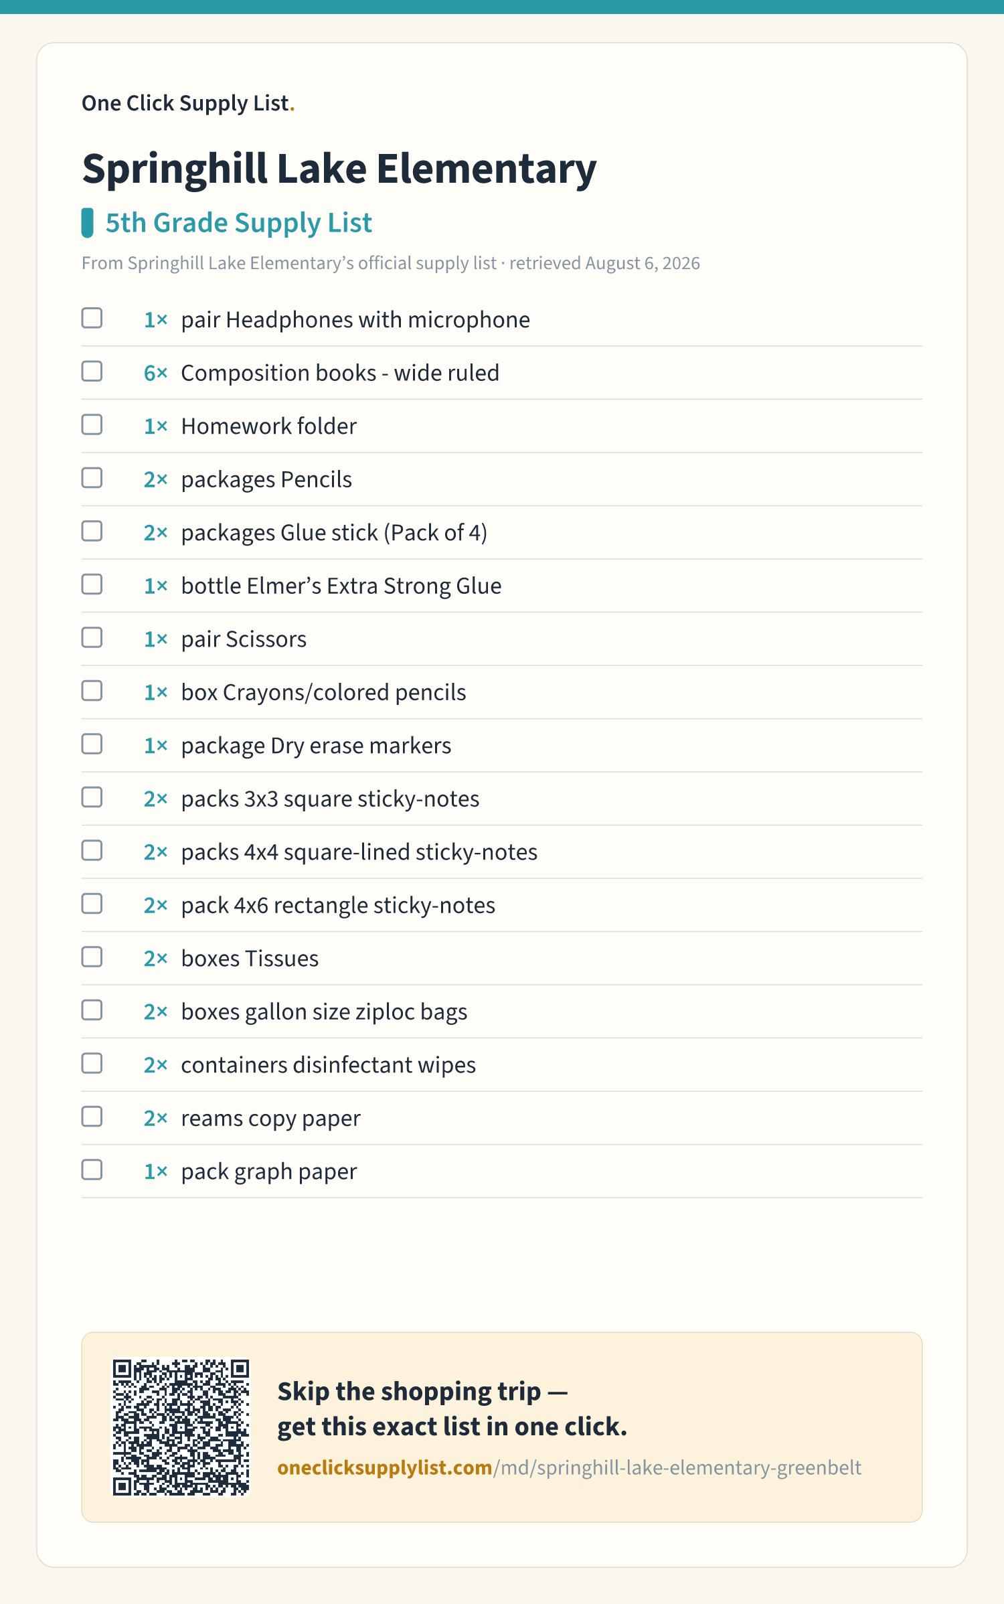Check off packages Pencils item
This screenshot has height=1604, width=1004.
[92, 478]
